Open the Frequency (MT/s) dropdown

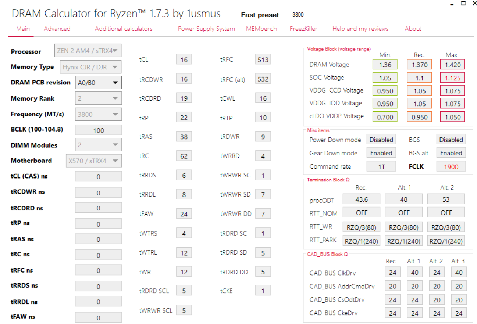98,114
